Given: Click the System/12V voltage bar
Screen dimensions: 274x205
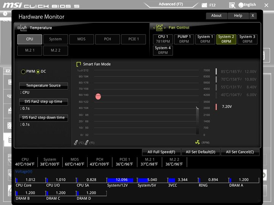Looking at the screenshot, I should (120, 180).
